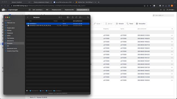Open Creative Cloud Files in sidebar
Screen dimensions: 177x99
12,51
